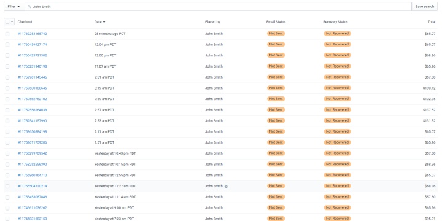Click the Placed by column header
Screen dimensions: 442x221
coord(212,22)
